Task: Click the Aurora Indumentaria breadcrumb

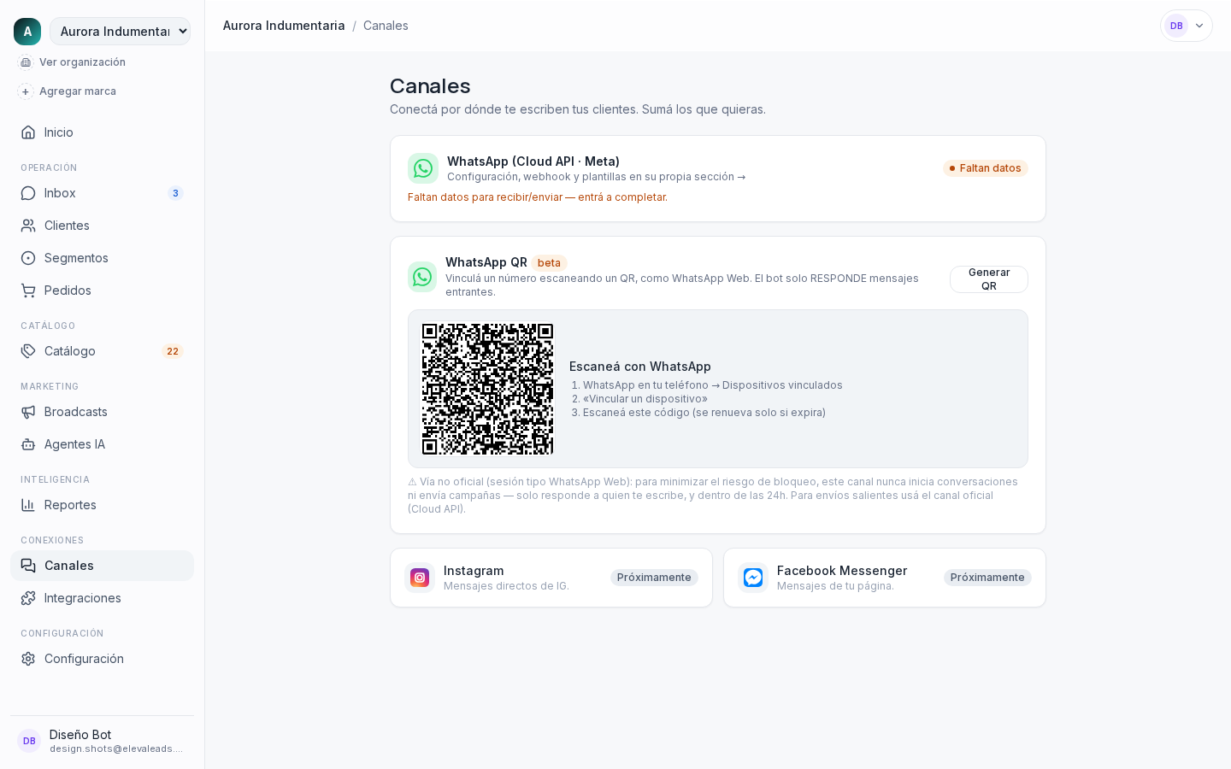Action: click(284, 26)
